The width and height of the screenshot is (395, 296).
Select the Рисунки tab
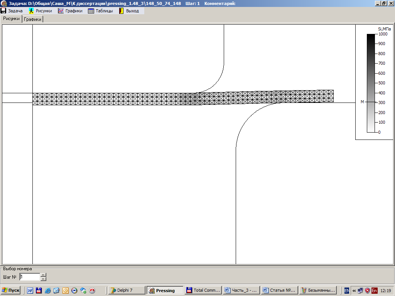pyautogui.click(x=11, y=18)
